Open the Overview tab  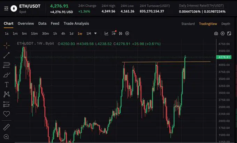point(26,23)
